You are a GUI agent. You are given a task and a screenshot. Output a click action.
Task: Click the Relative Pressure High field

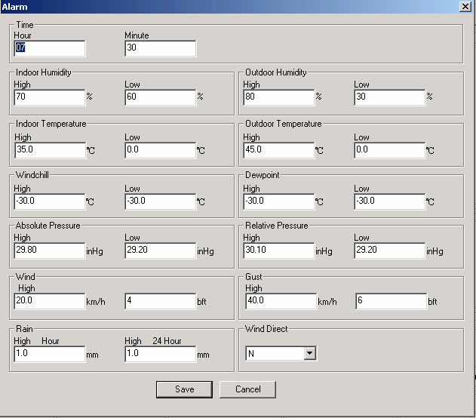click(279, 250)
